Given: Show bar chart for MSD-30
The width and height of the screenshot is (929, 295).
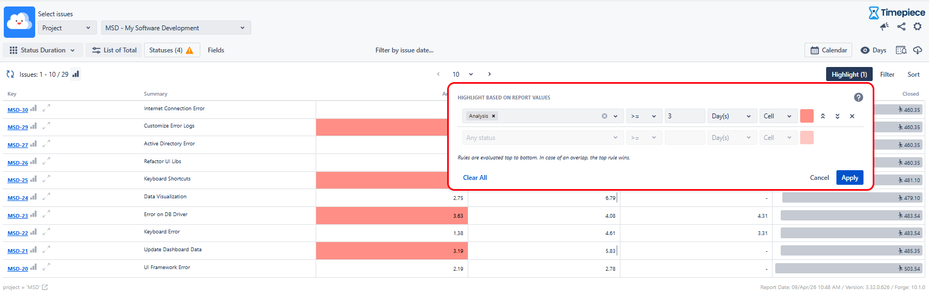Looking at the screenshot, I should click(x=34, y=109).
